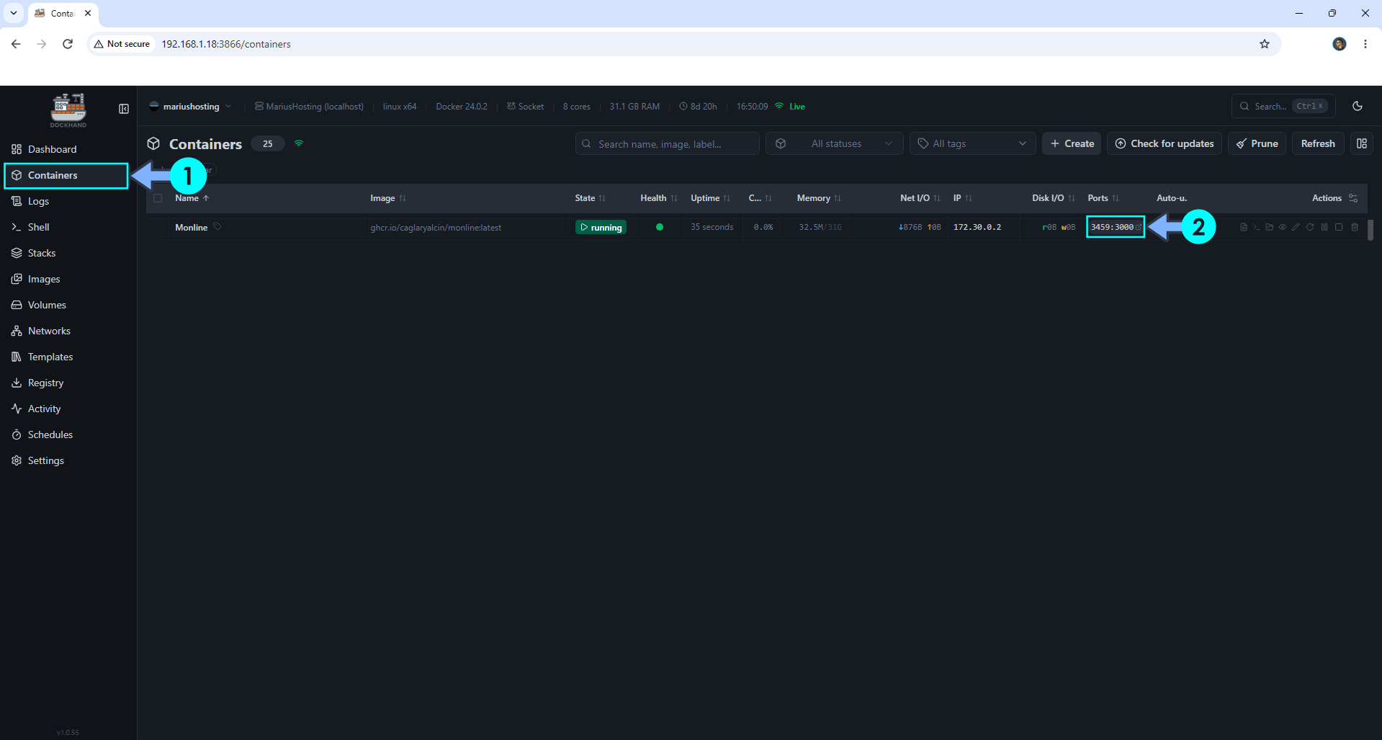The width and height of the screenshot is (1382, 740).
Task: Reload the browser page
Action: 68,44
